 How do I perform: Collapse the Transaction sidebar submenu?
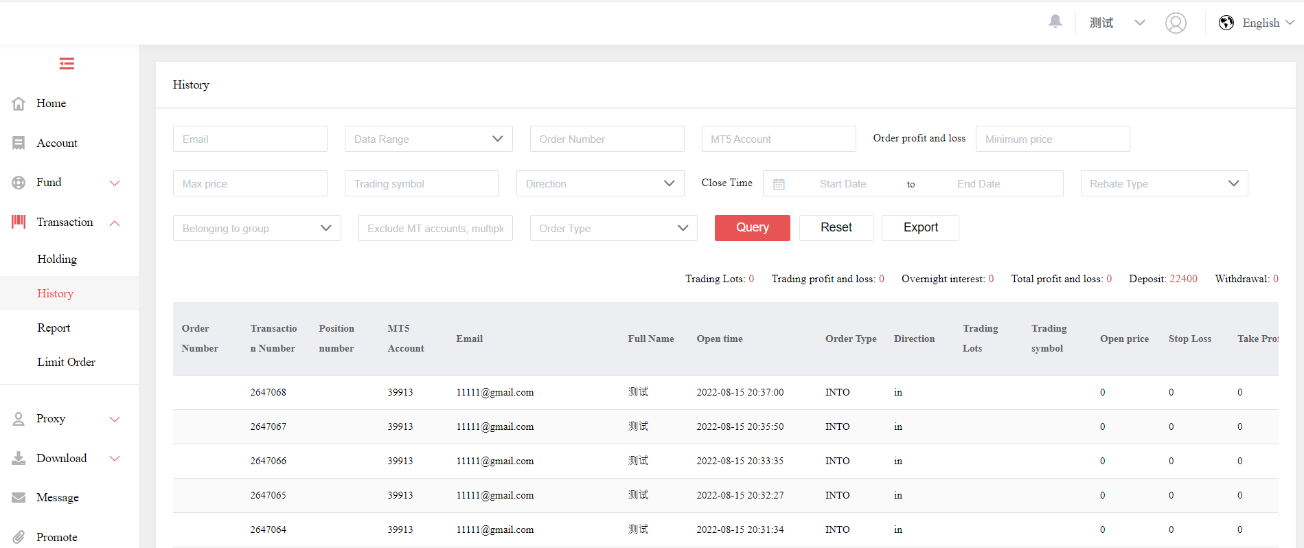115,222
